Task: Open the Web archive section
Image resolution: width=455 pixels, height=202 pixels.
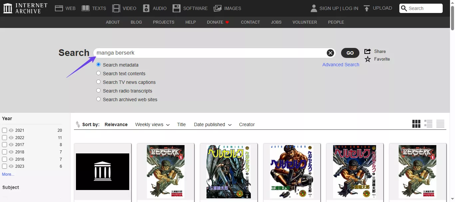Action: (x=65, y=8)
